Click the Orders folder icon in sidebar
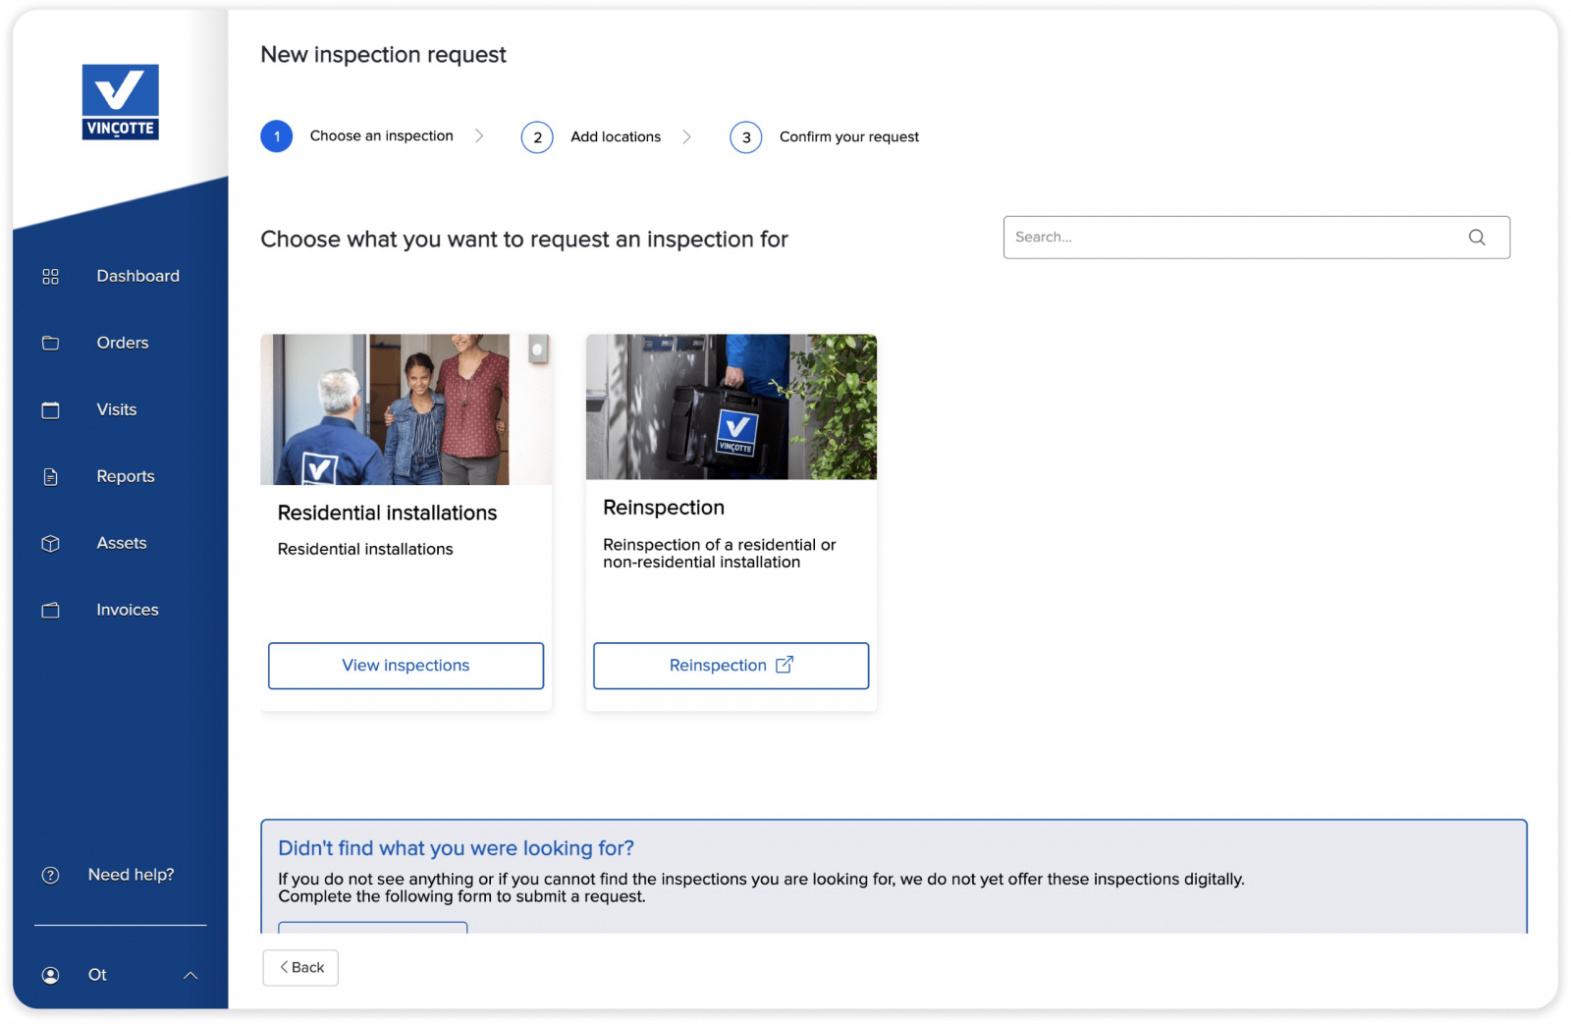 pos(50,343)
